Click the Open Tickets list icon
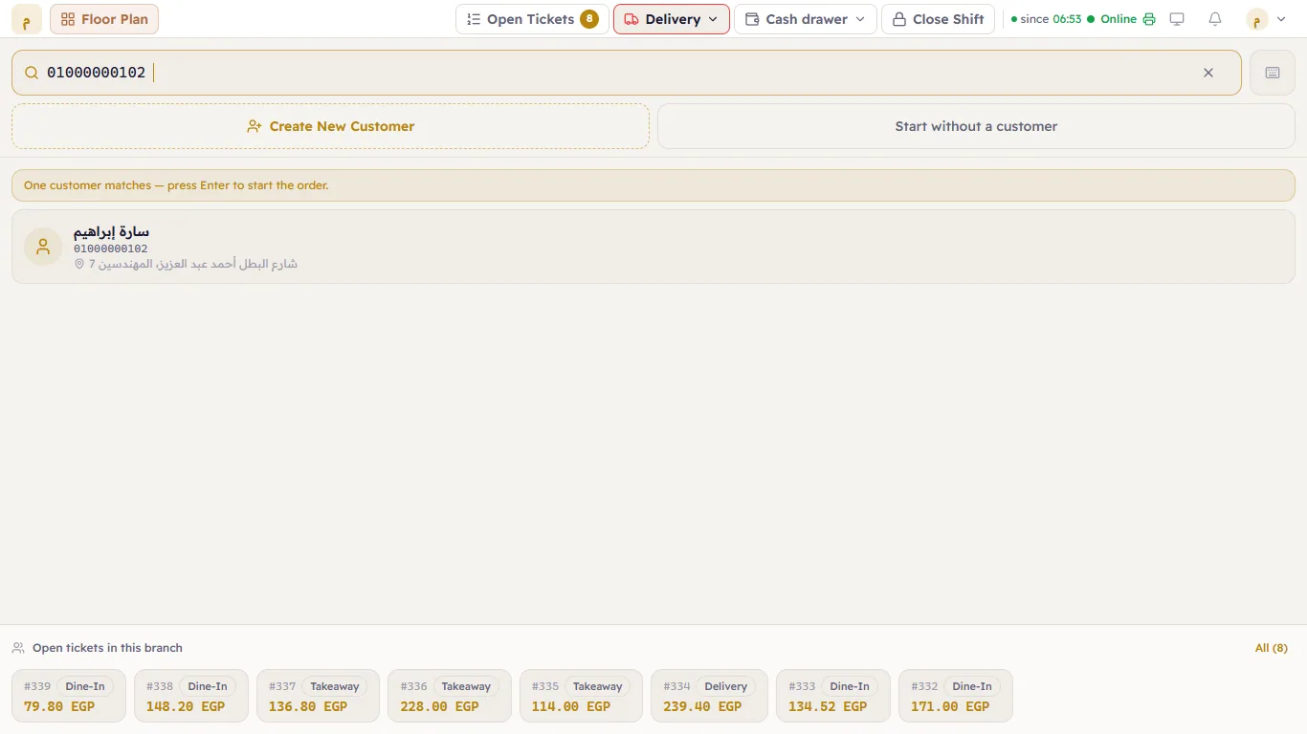 pos(474,19)
